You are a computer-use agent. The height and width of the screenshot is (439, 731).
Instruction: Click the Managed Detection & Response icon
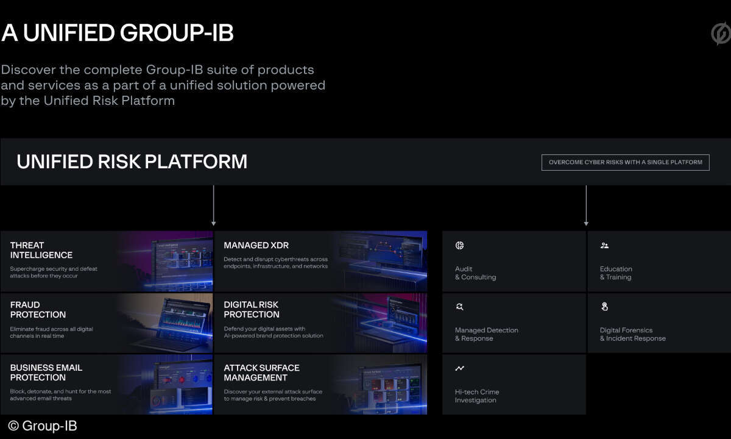[459, 307]
